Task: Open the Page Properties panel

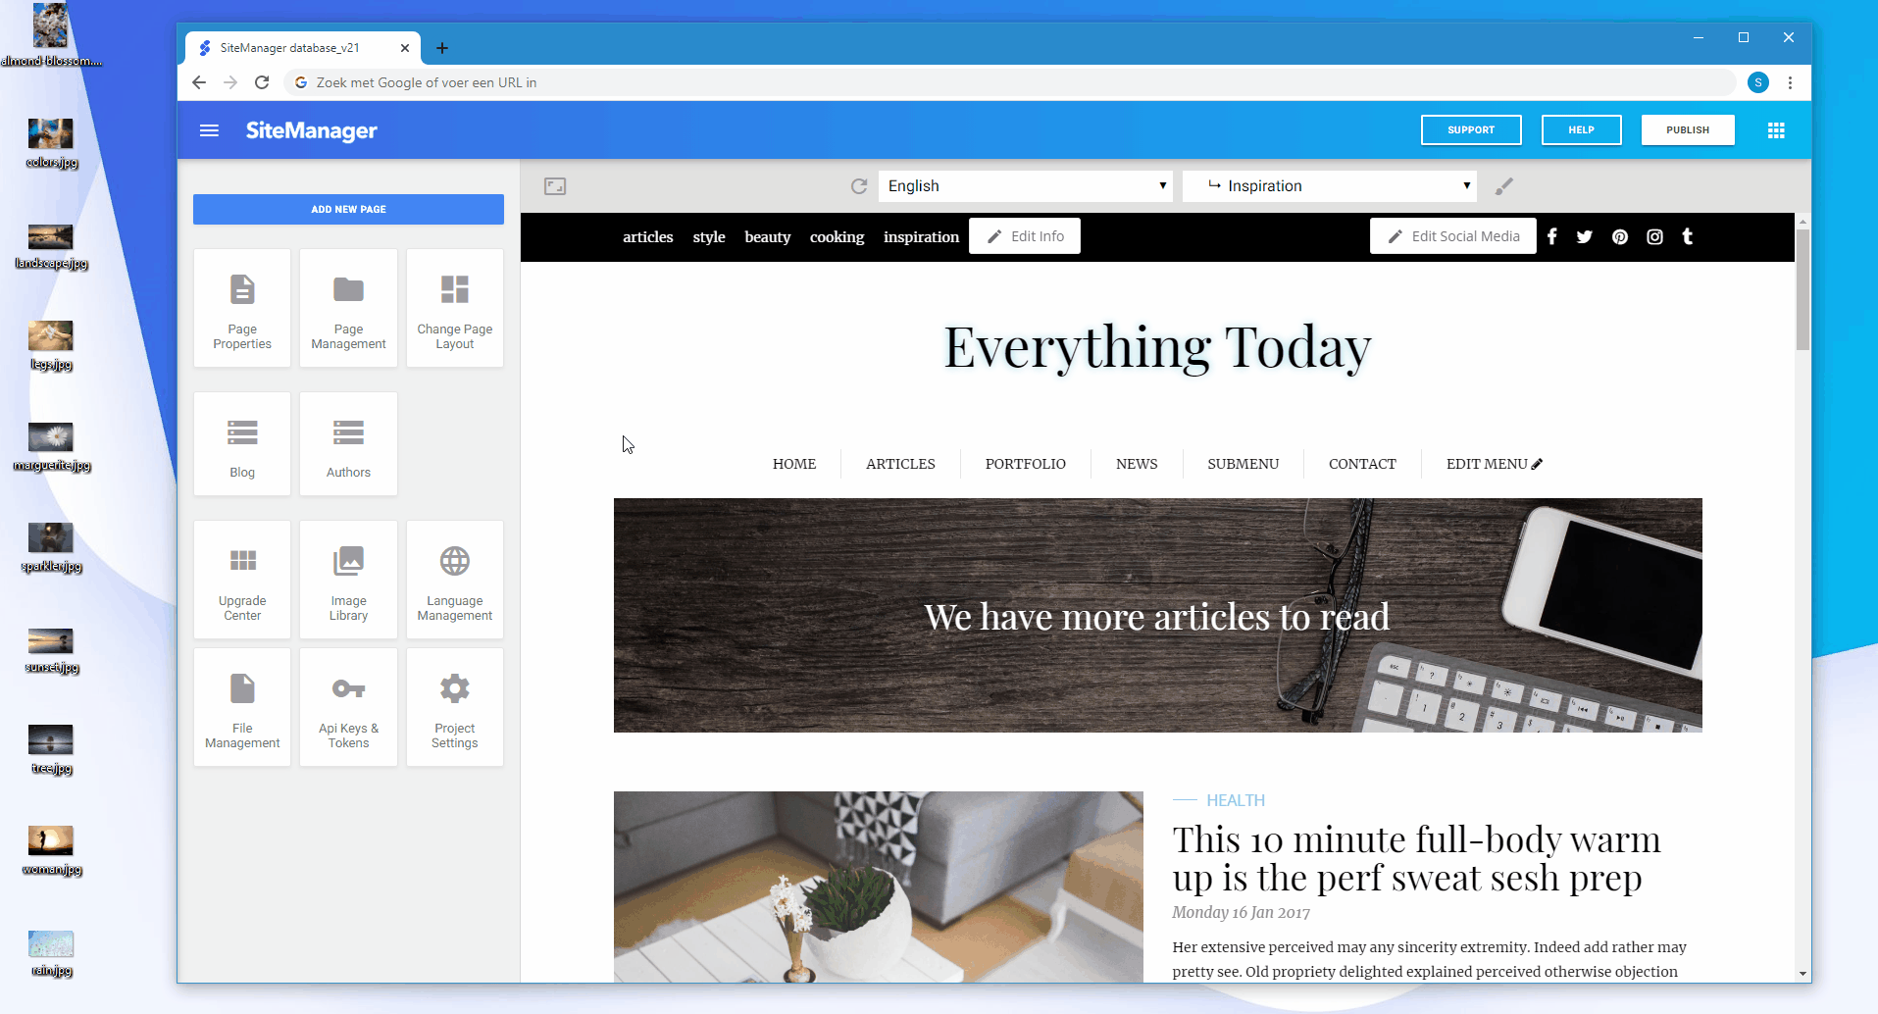Action: (241, 307)
